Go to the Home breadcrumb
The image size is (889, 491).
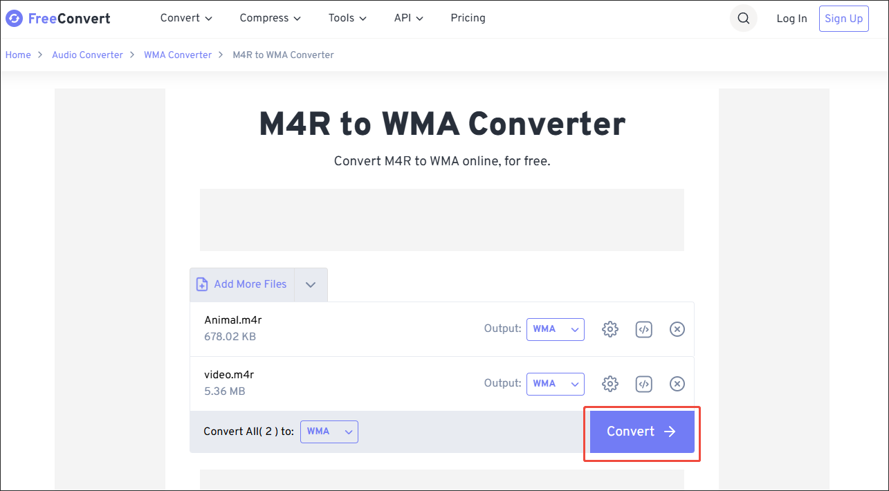18,55
